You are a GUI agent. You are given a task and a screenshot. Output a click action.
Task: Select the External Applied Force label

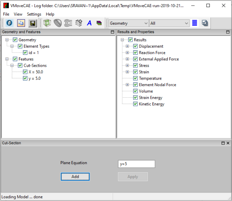pyautogui.click(x=159, y=59)
